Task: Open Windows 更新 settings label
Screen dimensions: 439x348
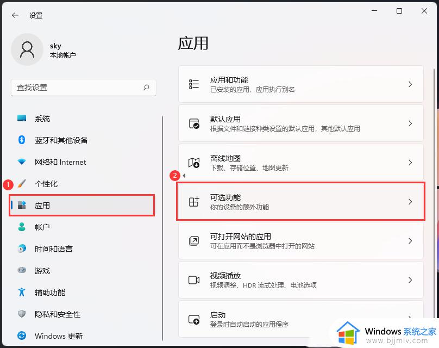Action: click(59, 336)
